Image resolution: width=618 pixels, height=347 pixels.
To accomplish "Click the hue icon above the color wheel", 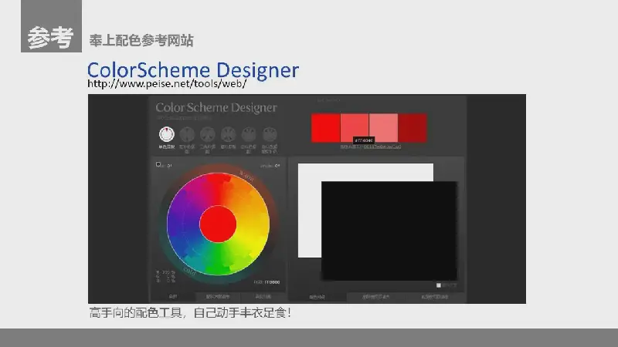I will click(158, 164).
